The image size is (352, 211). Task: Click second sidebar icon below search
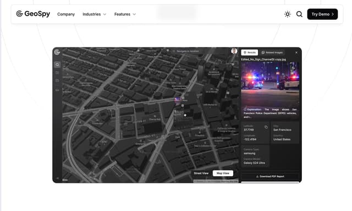pyautogui.click(x=57, y=73)
